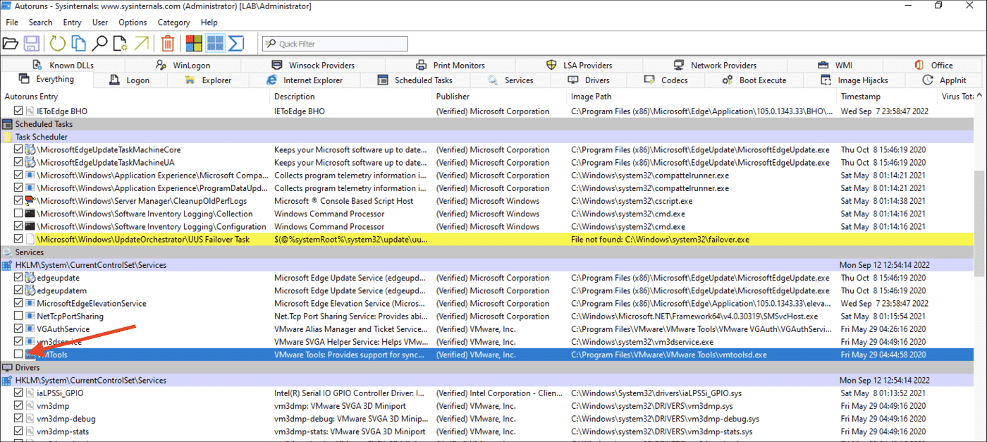Save the current Autoruns results

31,43
